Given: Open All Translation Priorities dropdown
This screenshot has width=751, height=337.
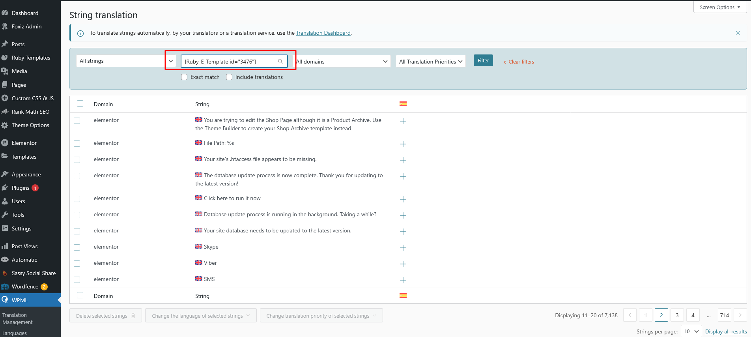Looking at the screenshot, I should click(x=431, y=62).
